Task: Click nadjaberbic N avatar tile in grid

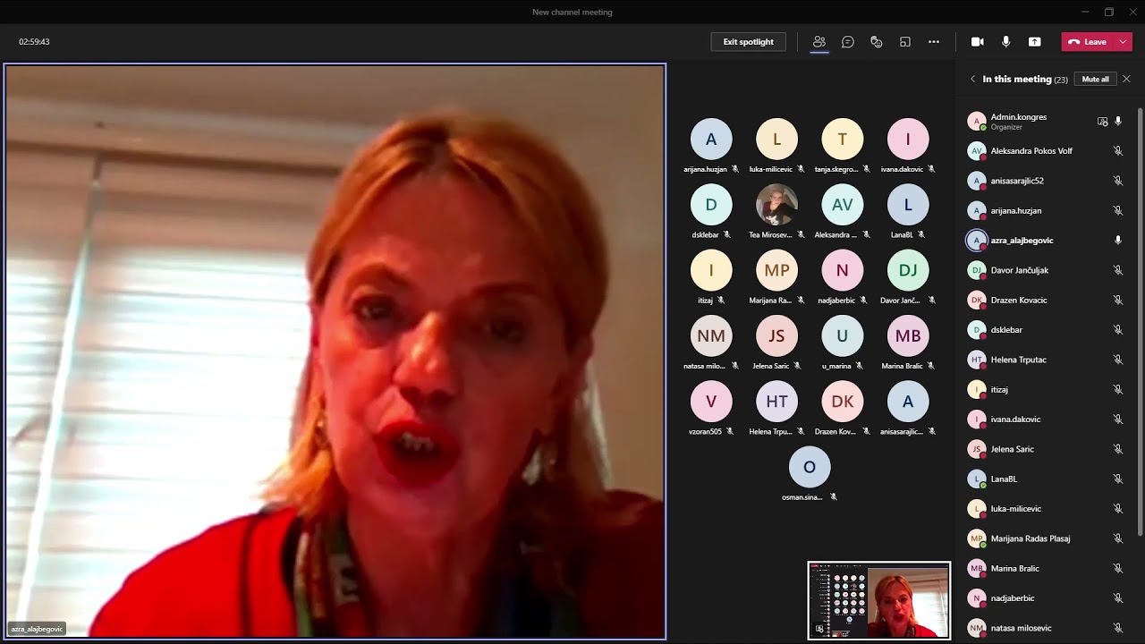Action: tap(842, 270)
